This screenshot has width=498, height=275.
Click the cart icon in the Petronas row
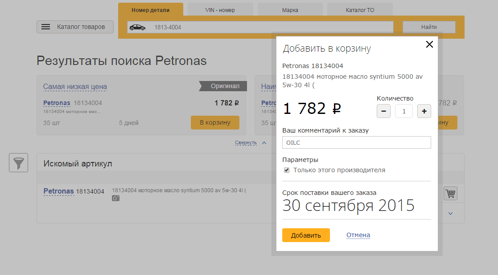tap(450, 193)
